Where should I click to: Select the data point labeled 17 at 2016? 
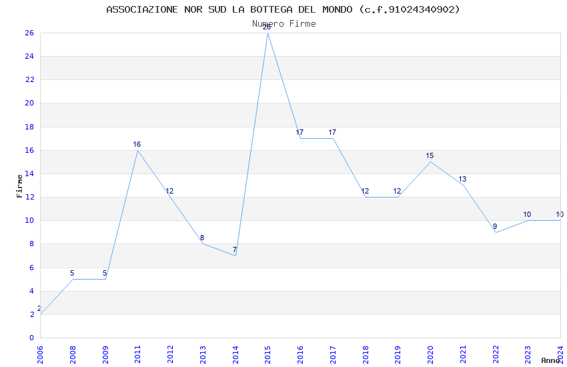coord(300,139)
